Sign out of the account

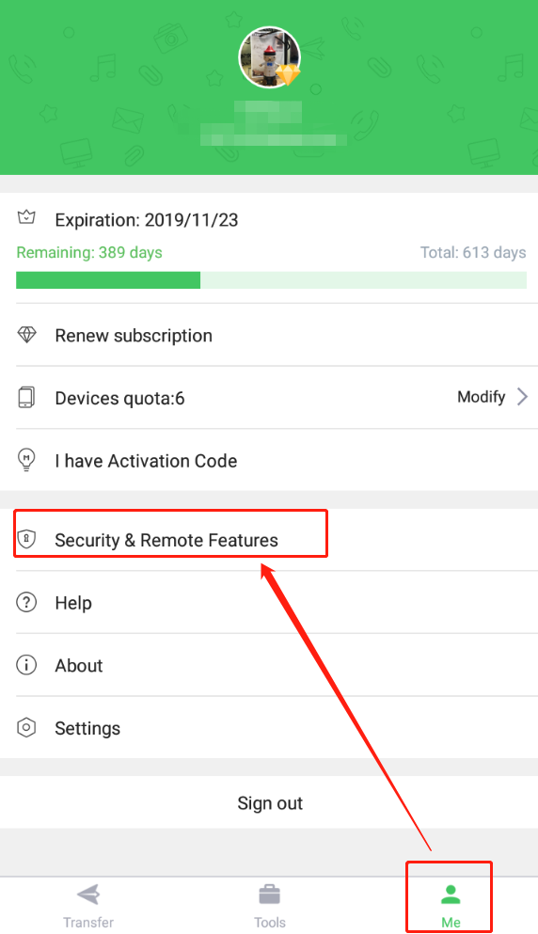pyautogui.click(x=269, y=803)
